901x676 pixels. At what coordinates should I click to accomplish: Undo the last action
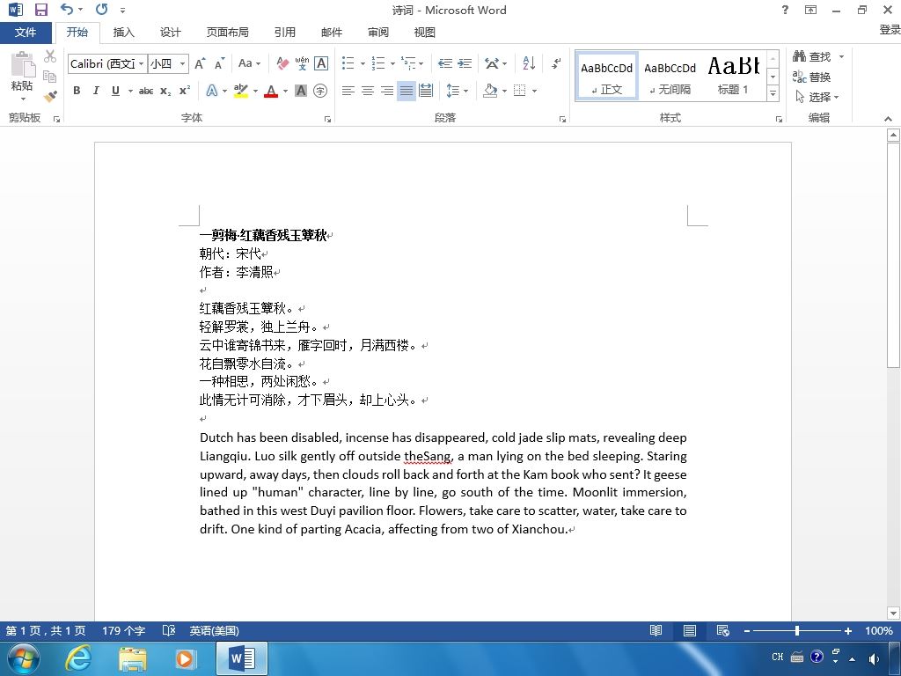tap(67, 9)
